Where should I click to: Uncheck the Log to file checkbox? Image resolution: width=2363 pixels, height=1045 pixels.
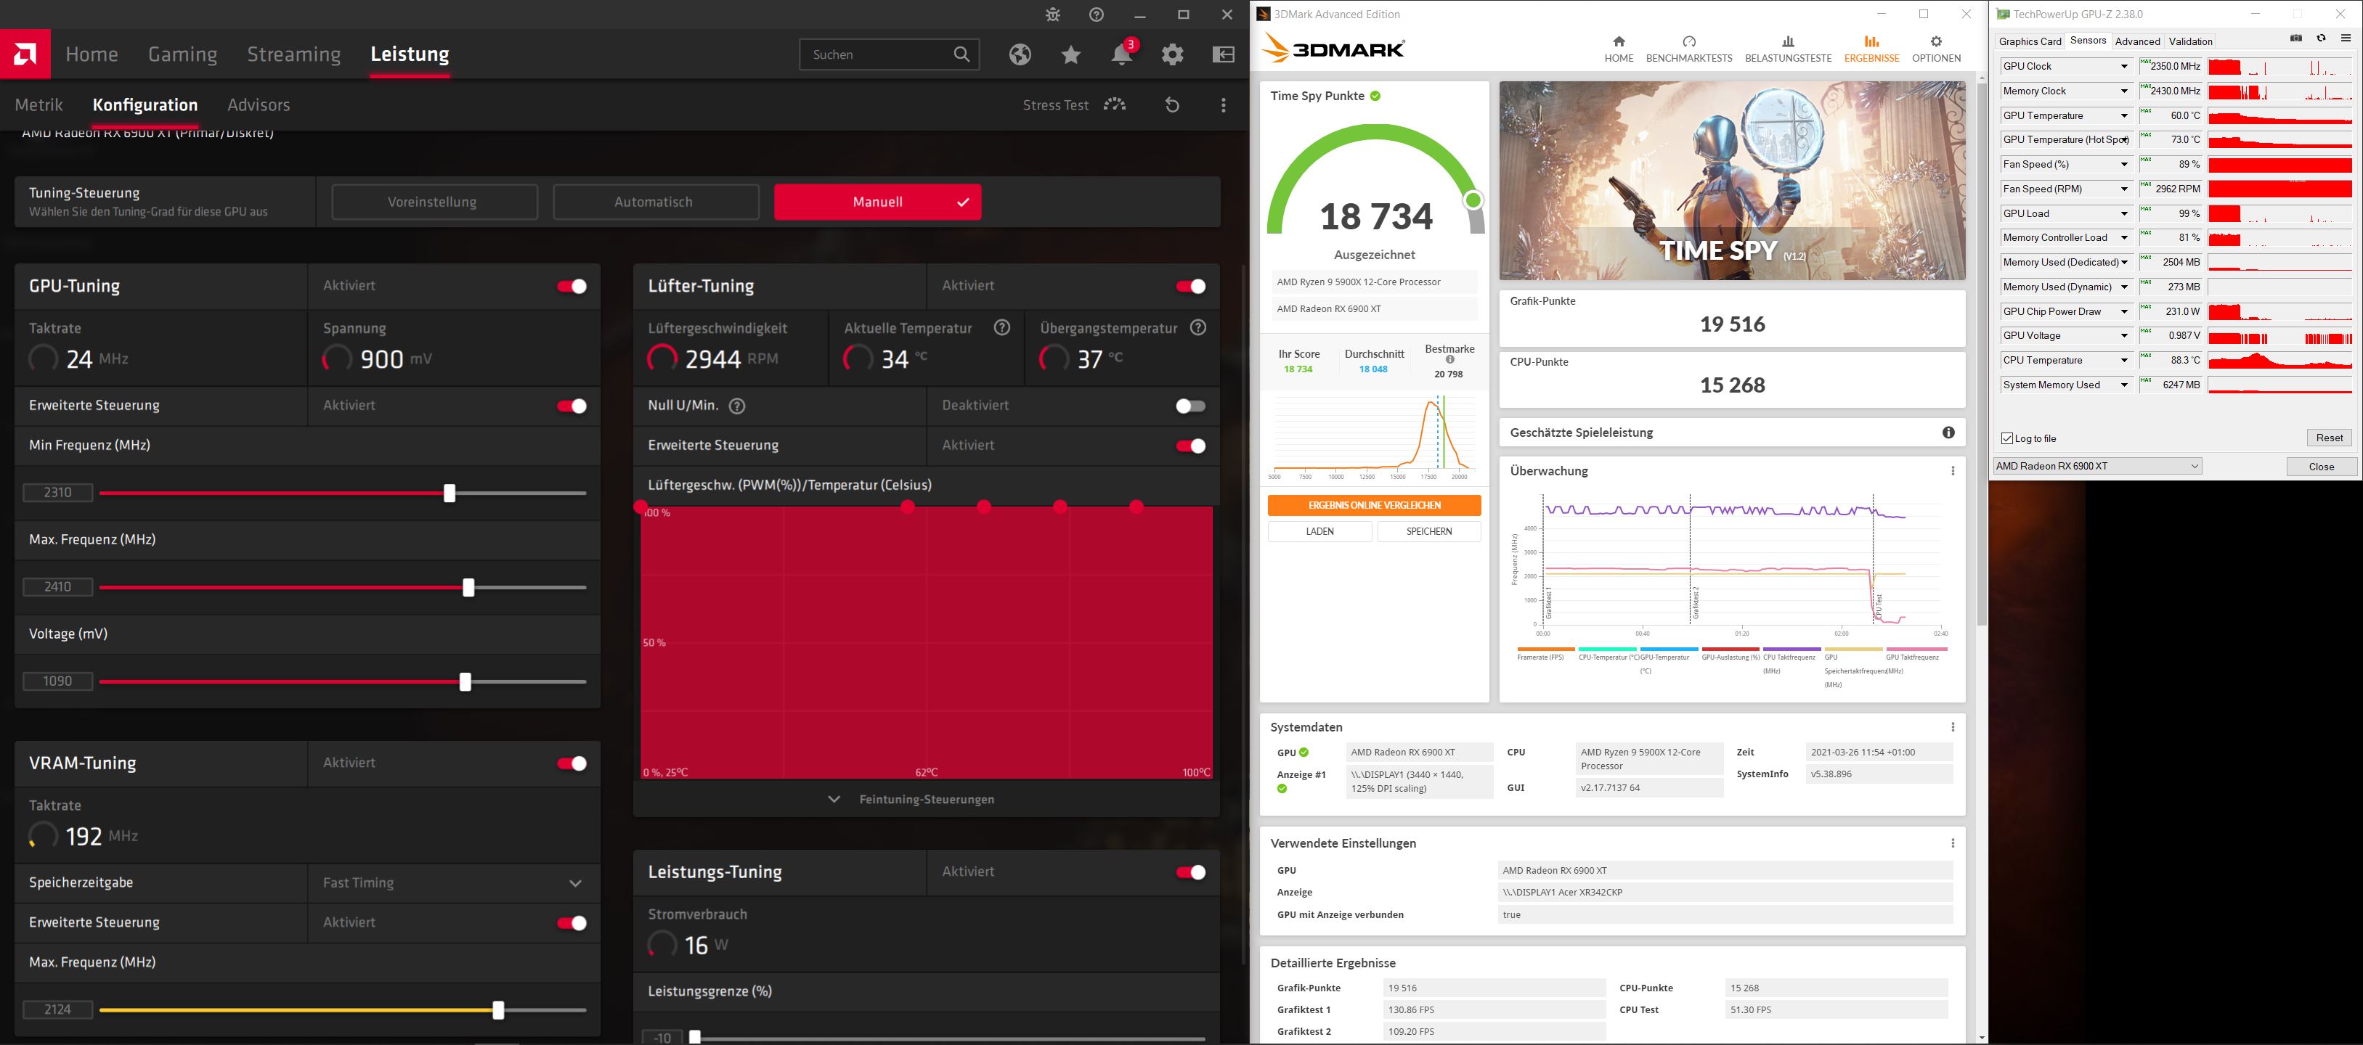(x=2007, y=439)
